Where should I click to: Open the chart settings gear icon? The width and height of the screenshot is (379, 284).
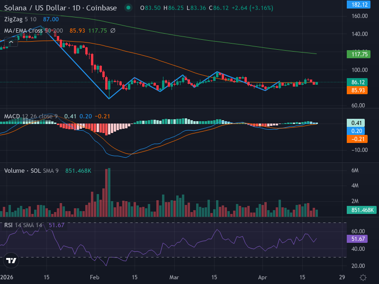(363, 277)
